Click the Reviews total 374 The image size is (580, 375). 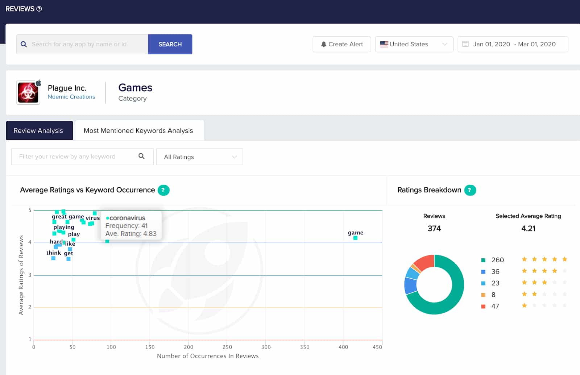coord(434,228)
